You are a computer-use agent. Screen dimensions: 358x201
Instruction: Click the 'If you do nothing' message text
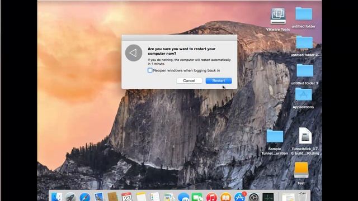pos(189,62)
